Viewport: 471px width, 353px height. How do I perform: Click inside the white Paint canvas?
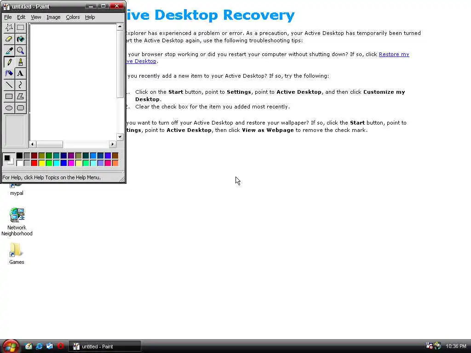coord(73,82)
